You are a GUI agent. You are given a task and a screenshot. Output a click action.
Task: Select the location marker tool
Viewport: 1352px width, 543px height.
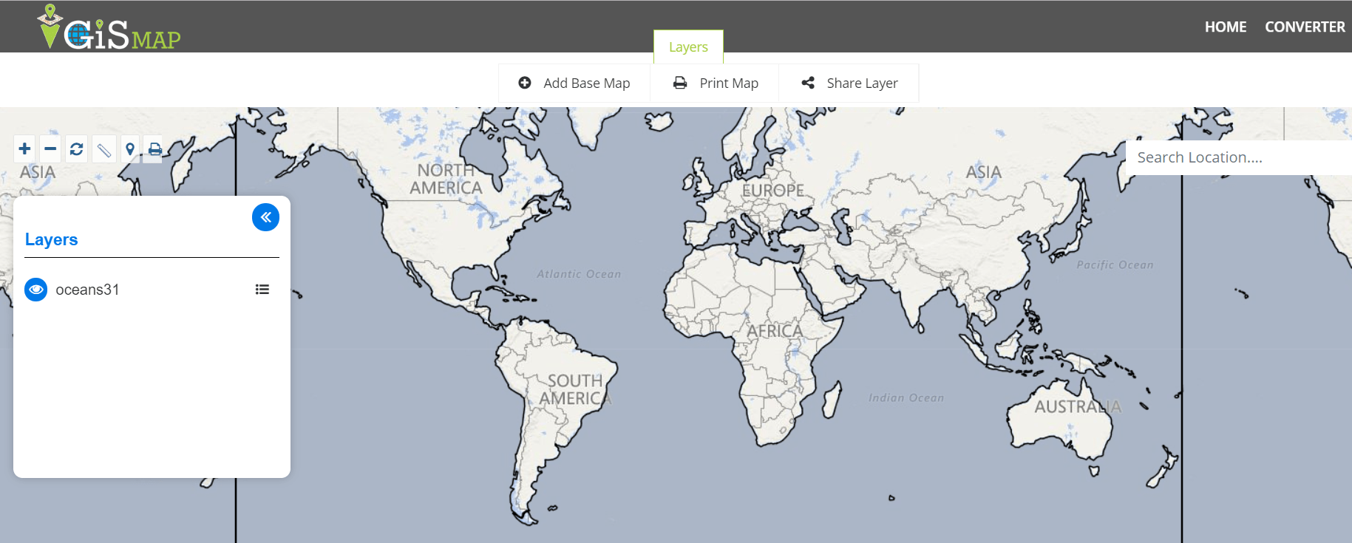[x=130, y=149]
